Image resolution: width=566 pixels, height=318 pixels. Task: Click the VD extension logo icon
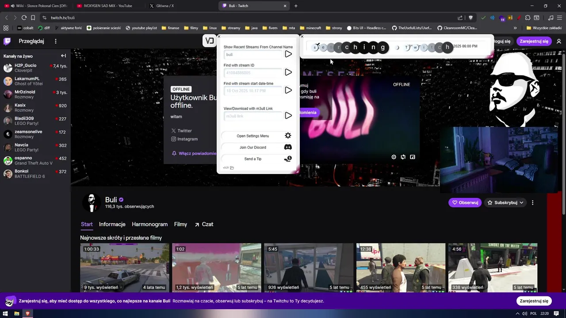click(210, 41)
